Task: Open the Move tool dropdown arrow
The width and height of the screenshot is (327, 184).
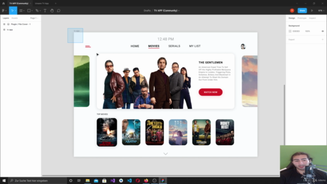Action: click(x=15, y=11)
